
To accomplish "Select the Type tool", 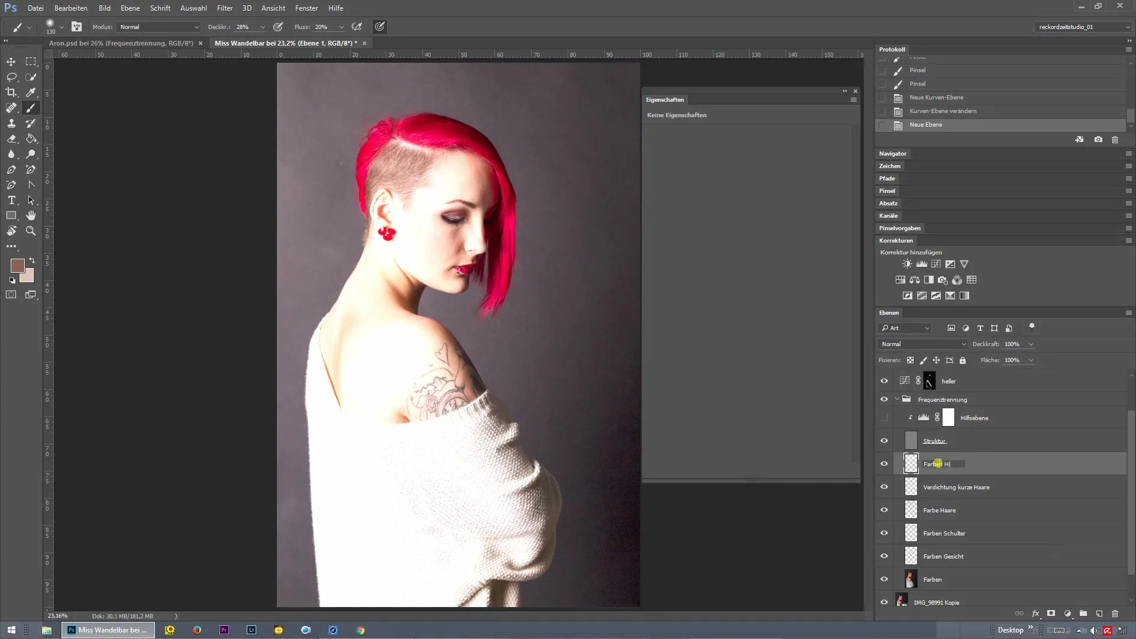I will [11, 200].
